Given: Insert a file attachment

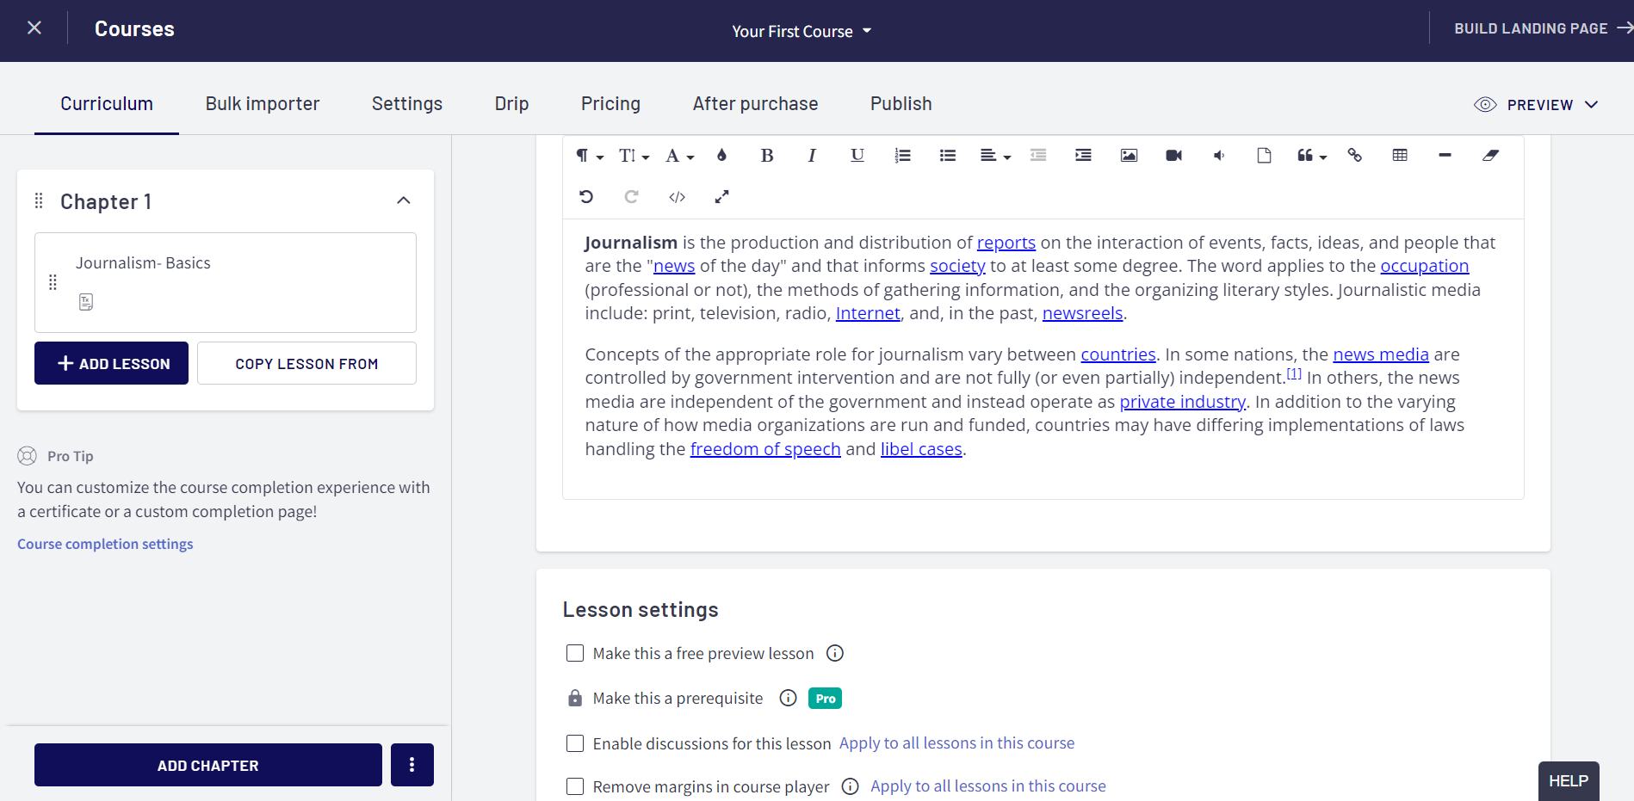Looking at the screenshot, I should (x=1264, y=156).
